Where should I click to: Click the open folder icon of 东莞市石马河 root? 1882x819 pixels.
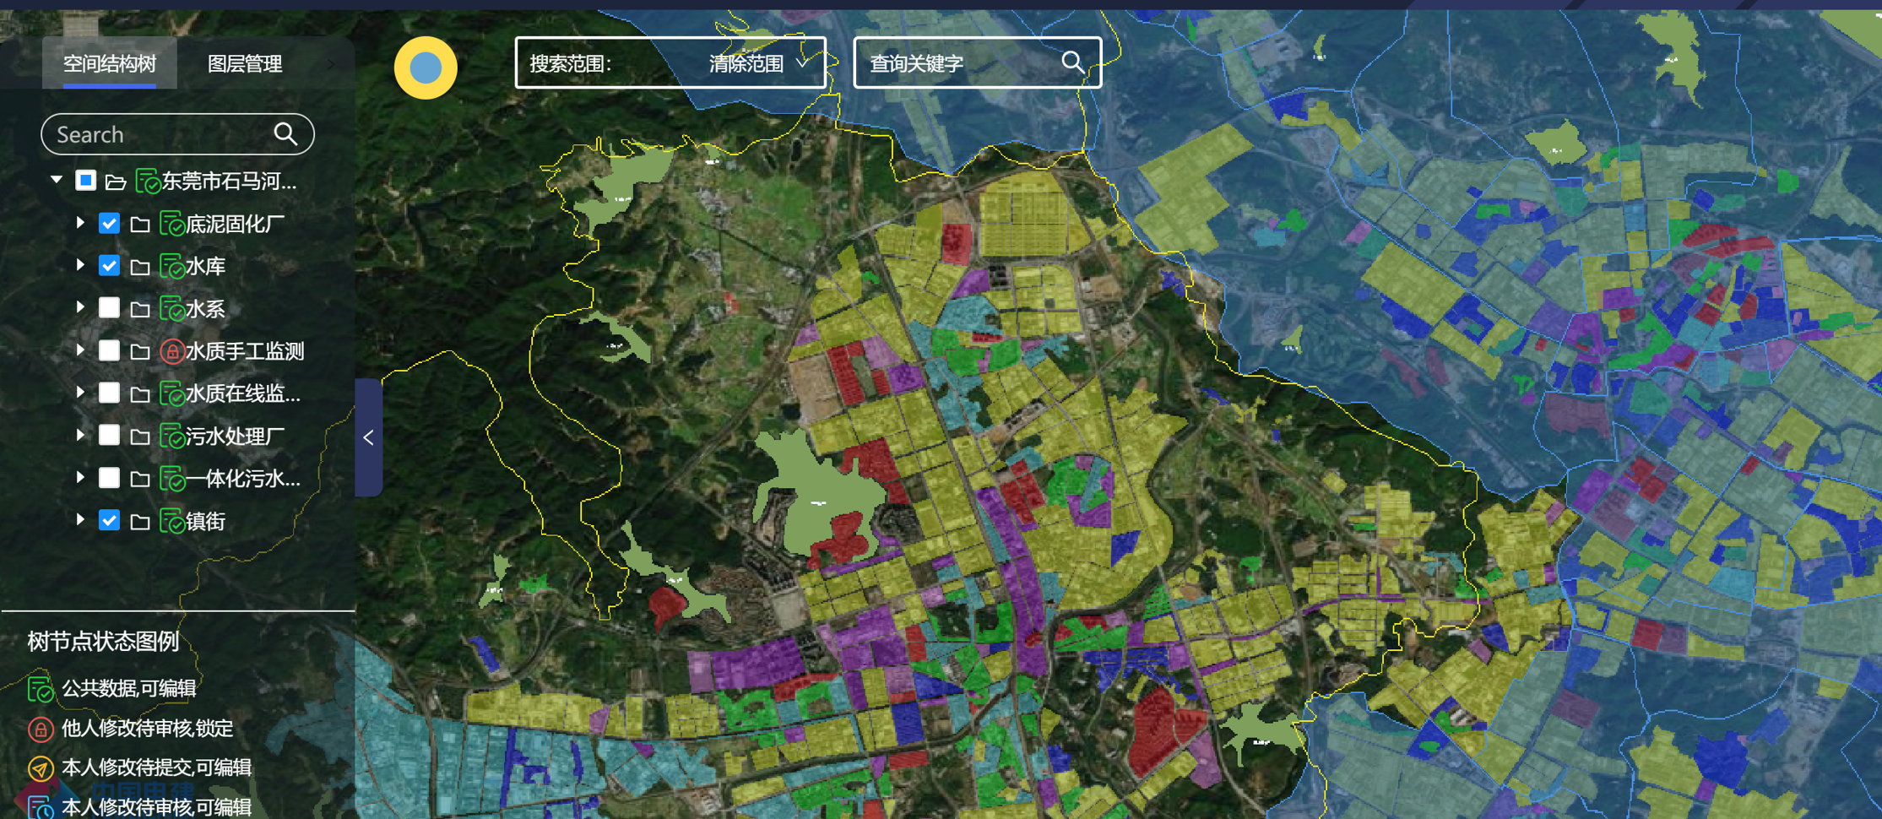pos(116,182)
